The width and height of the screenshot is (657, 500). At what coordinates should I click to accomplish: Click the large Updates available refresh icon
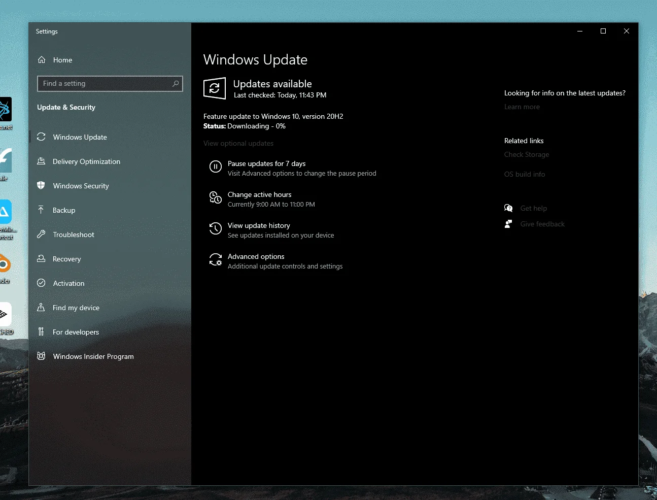tap(215, 88)
